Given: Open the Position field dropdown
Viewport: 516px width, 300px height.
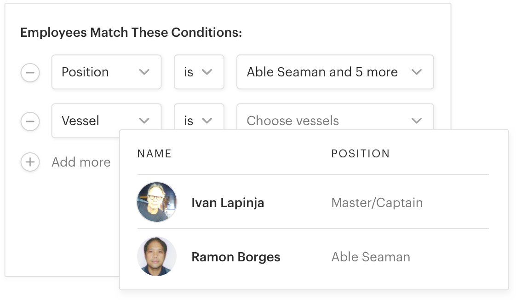Looking at the screenshot, I should tap(106, 72).
